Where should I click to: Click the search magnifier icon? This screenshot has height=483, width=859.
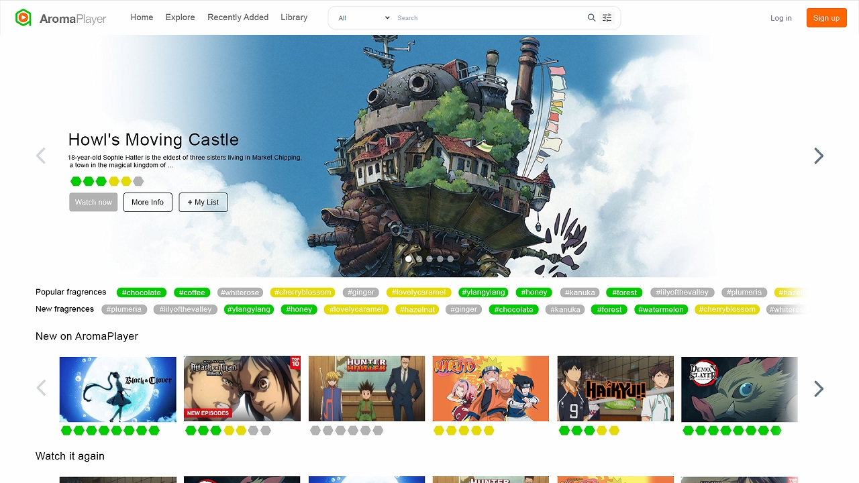tap(591, 18)
